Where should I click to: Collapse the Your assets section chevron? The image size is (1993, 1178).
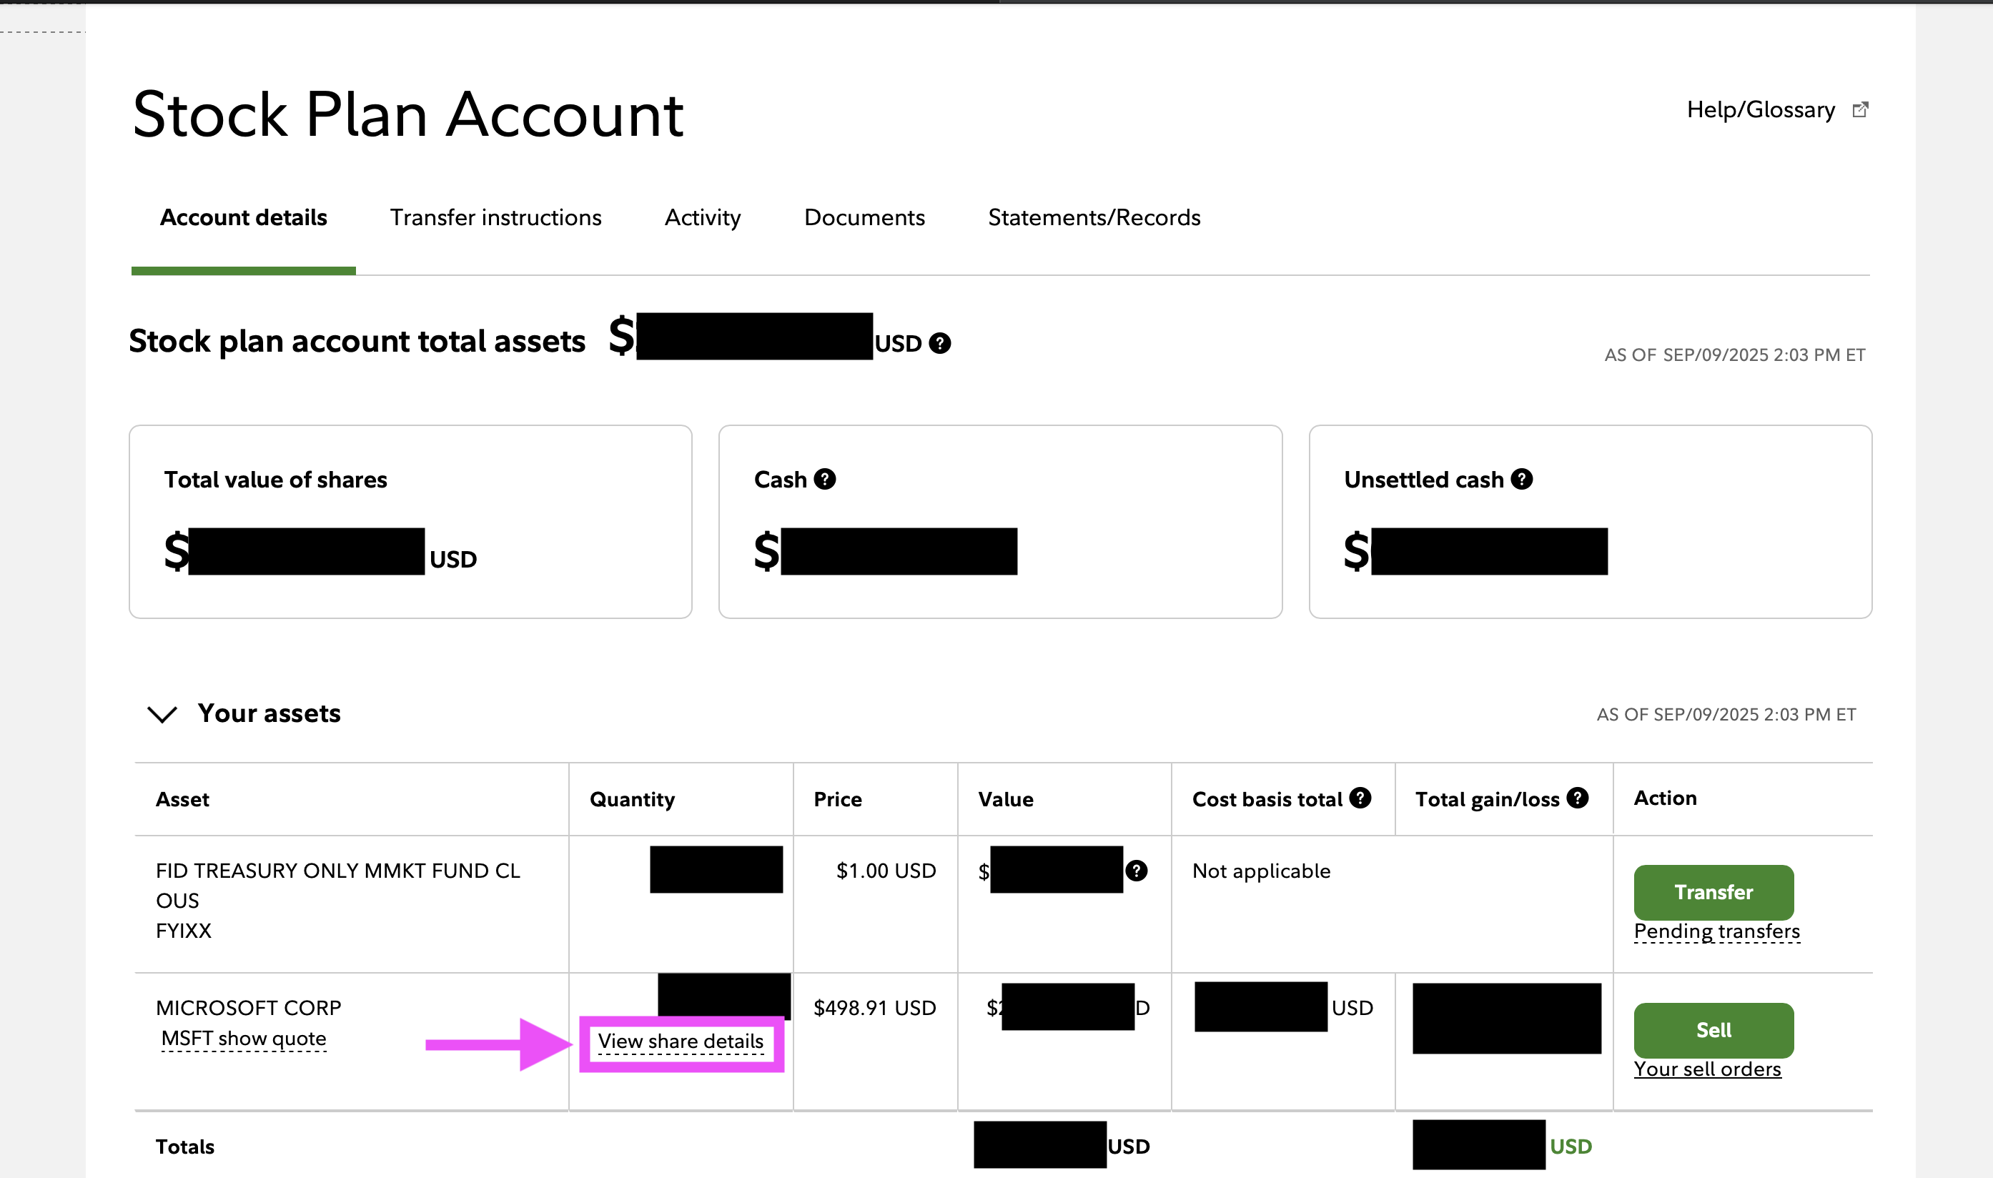(162, 713)
